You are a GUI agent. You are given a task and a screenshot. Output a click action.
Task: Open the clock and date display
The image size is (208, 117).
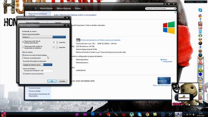(x=201, y=114)
